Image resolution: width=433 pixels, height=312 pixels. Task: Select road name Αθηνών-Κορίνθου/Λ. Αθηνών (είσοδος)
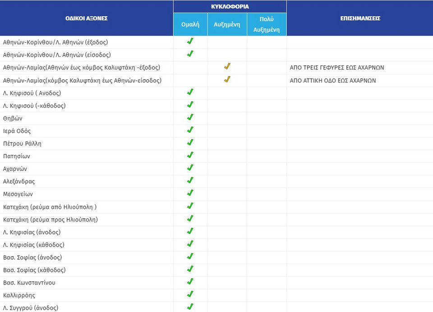pos(57,55)
